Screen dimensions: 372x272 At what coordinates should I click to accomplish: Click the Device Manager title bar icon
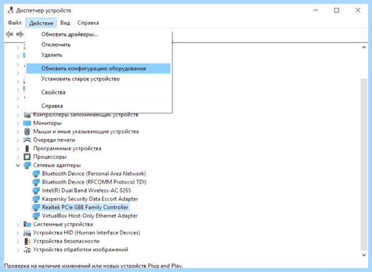point(10,10)
